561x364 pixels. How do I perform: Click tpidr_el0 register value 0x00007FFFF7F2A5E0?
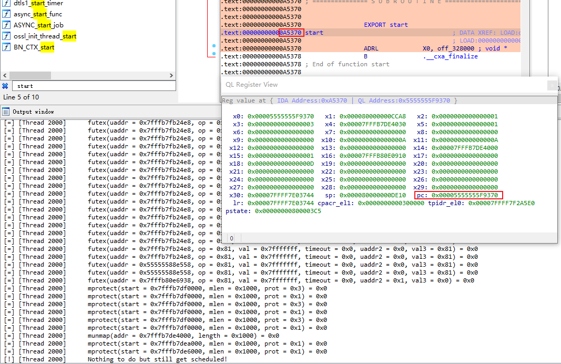coord(501,203)
